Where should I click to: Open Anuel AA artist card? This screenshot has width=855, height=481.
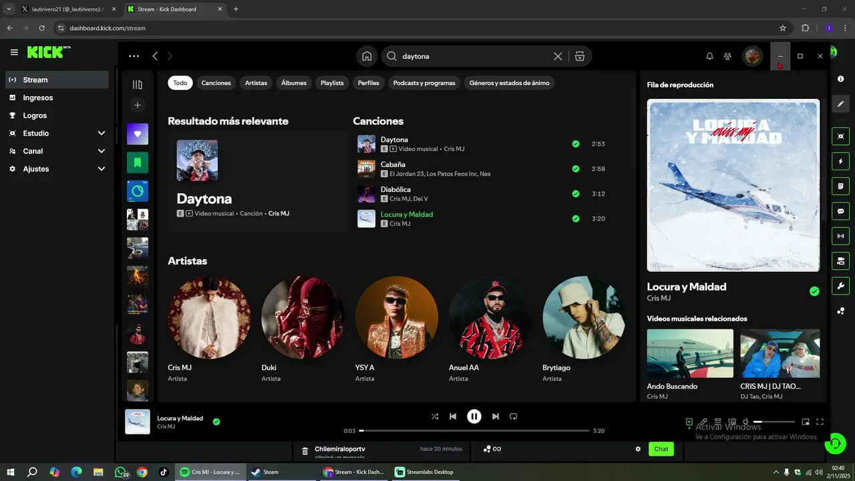coord(490,331)
